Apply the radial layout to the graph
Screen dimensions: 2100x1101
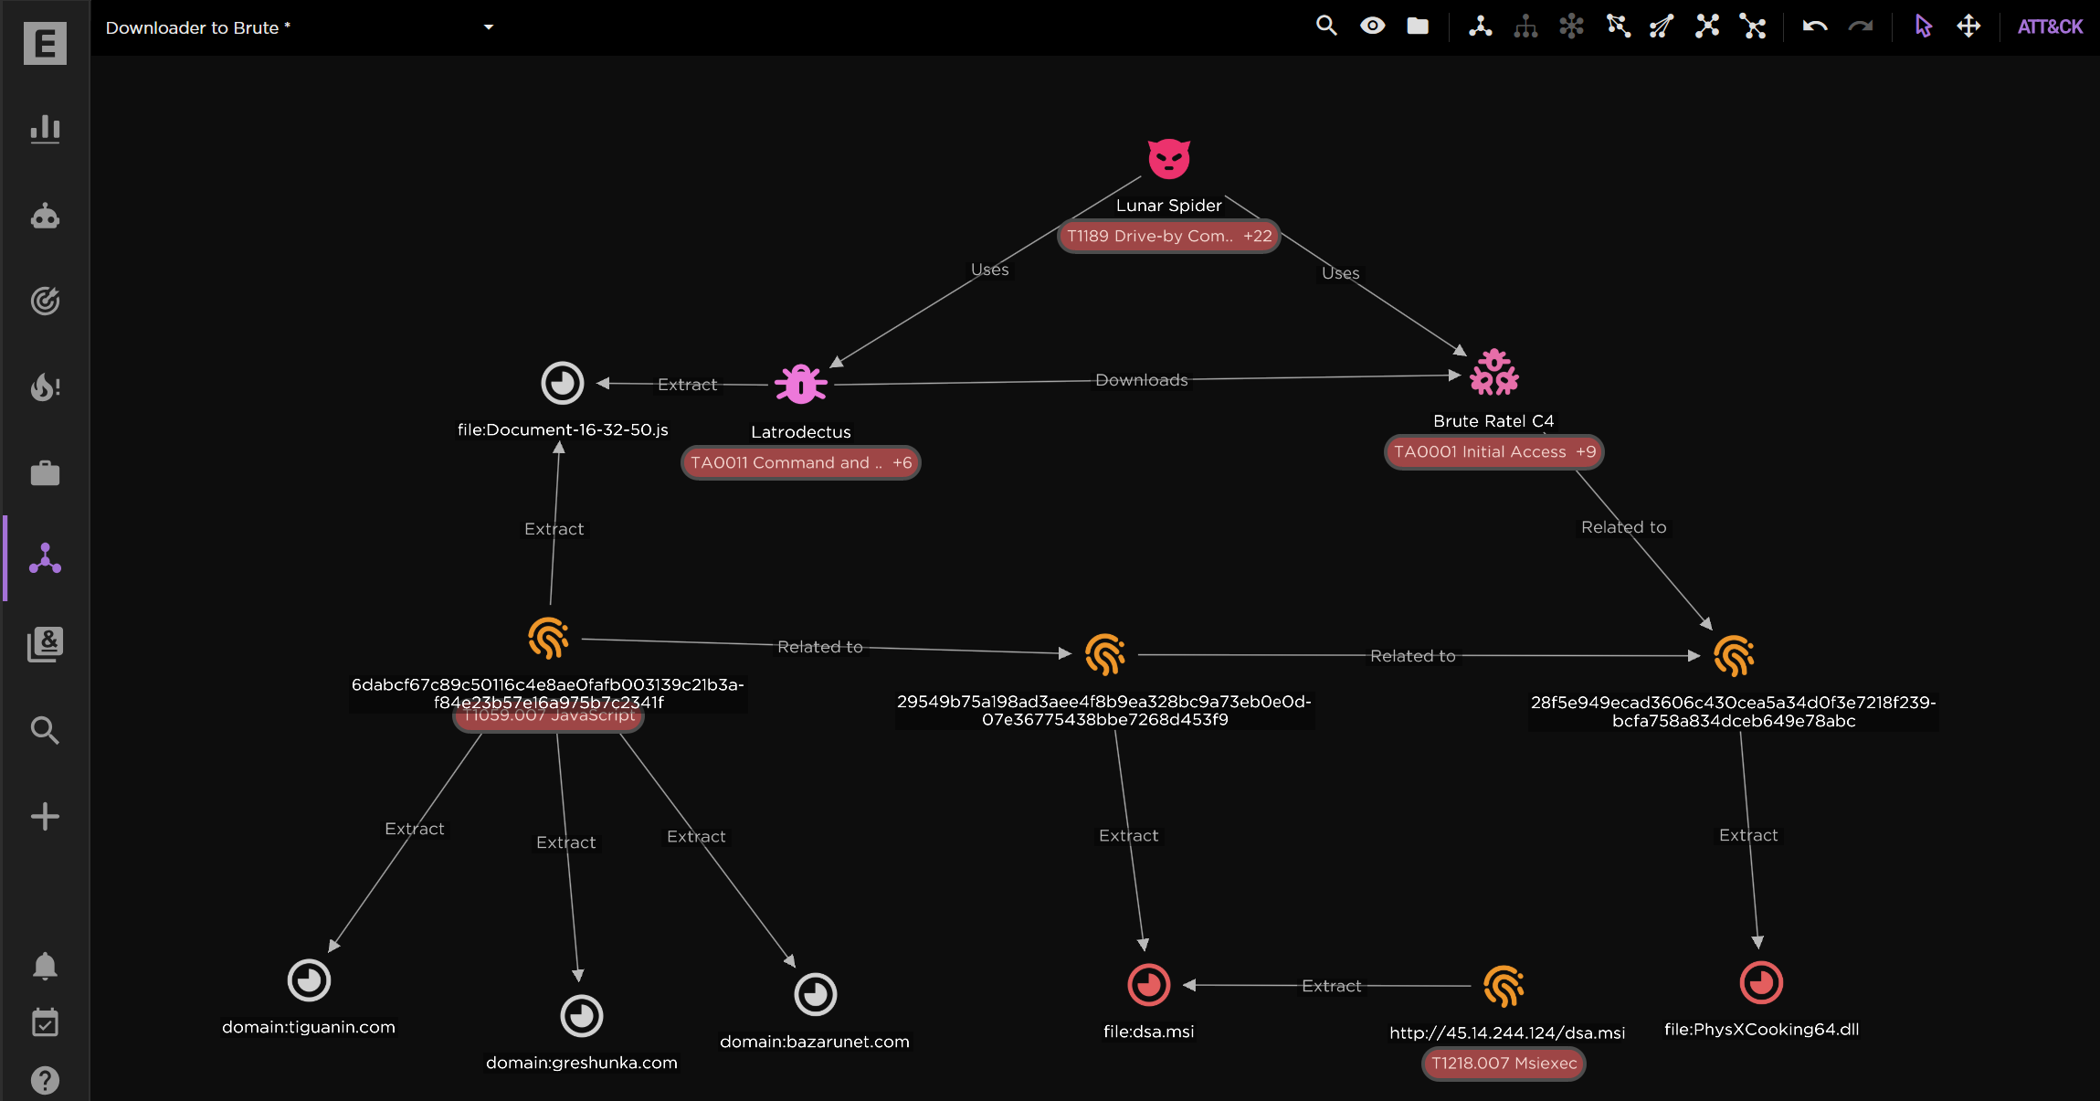(x=1571, y=26)
